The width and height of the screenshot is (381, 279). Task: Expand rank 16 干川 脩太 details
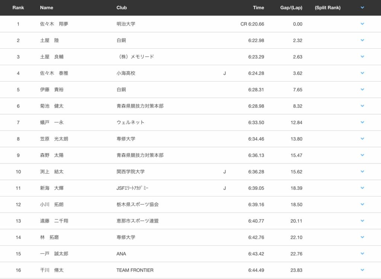[362, 270]
